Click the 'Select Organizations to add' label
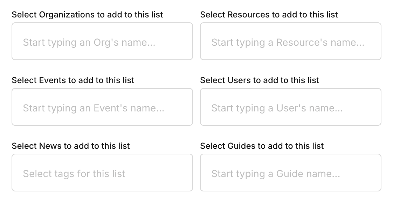 [x=87, y=15]
